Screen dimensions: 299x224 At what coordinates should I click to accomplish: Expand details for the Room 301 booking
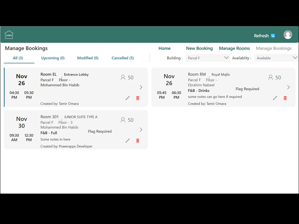[141, 130]
